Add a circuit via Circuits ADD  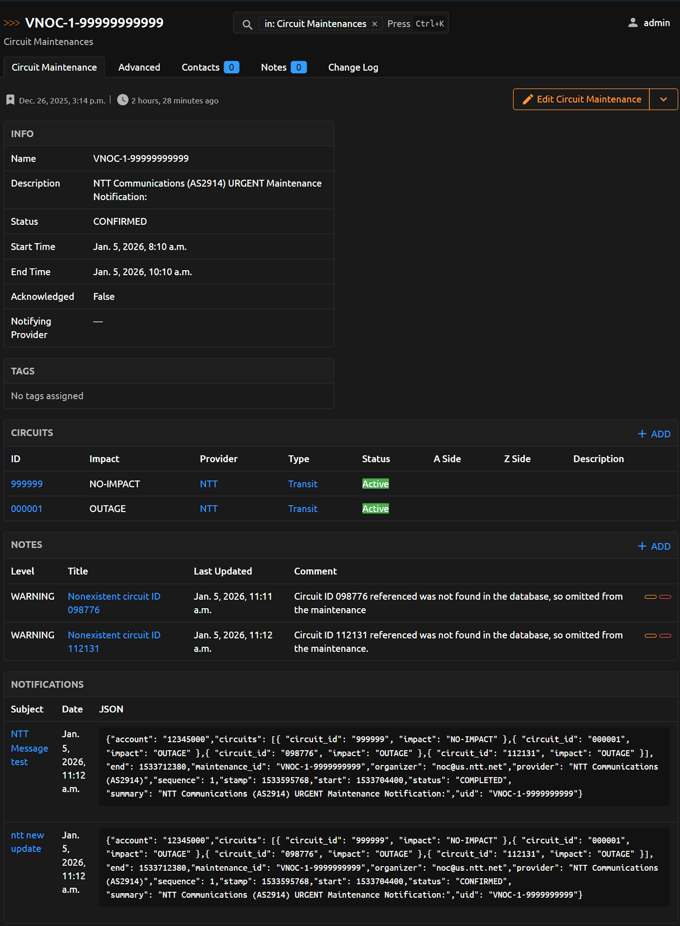654,434
